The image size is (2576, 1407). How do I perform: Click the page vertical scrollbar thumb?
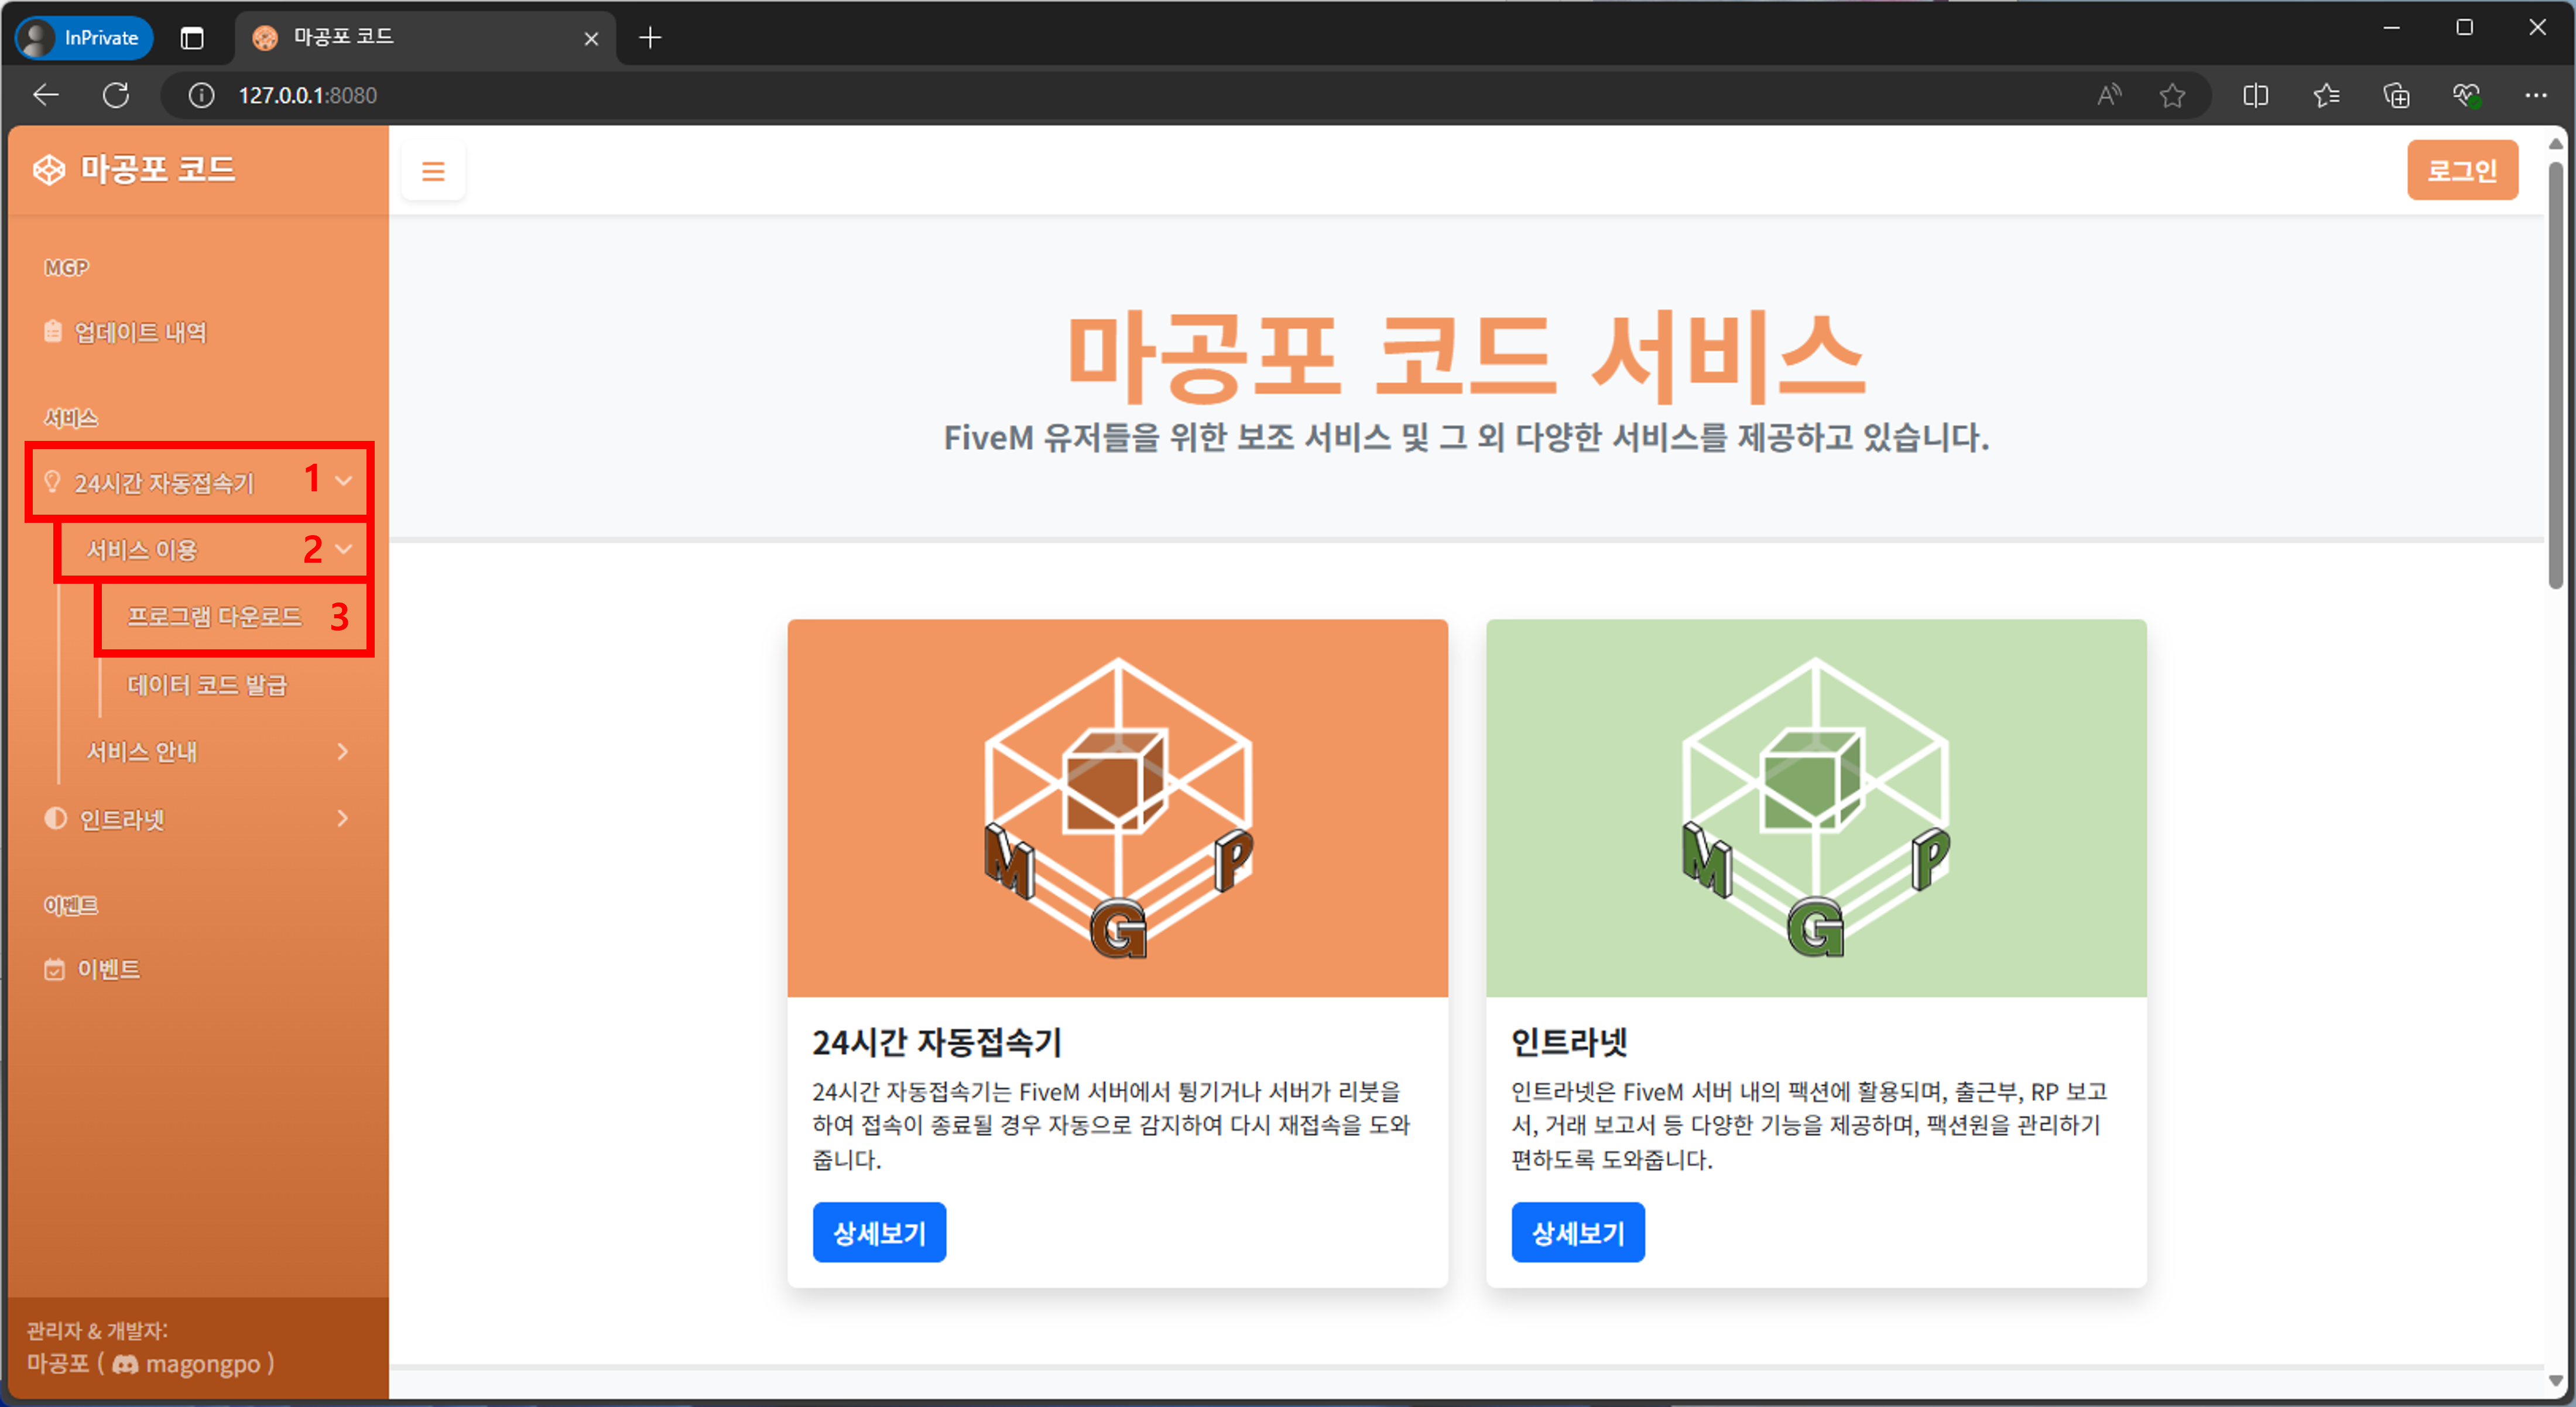(x=2555, y=375)
